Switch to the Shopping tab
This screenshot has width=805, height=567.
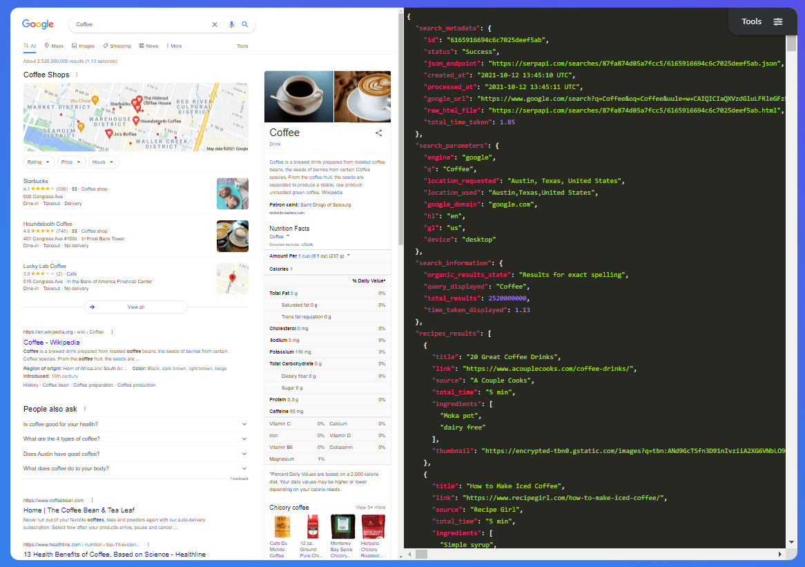pyautogui.click(x=117, y=46)
